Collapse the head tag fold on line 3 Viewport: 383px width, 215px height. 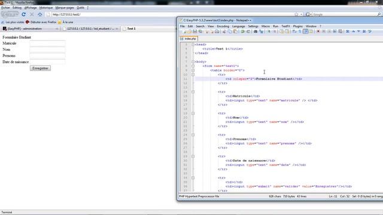click(193, 44)
